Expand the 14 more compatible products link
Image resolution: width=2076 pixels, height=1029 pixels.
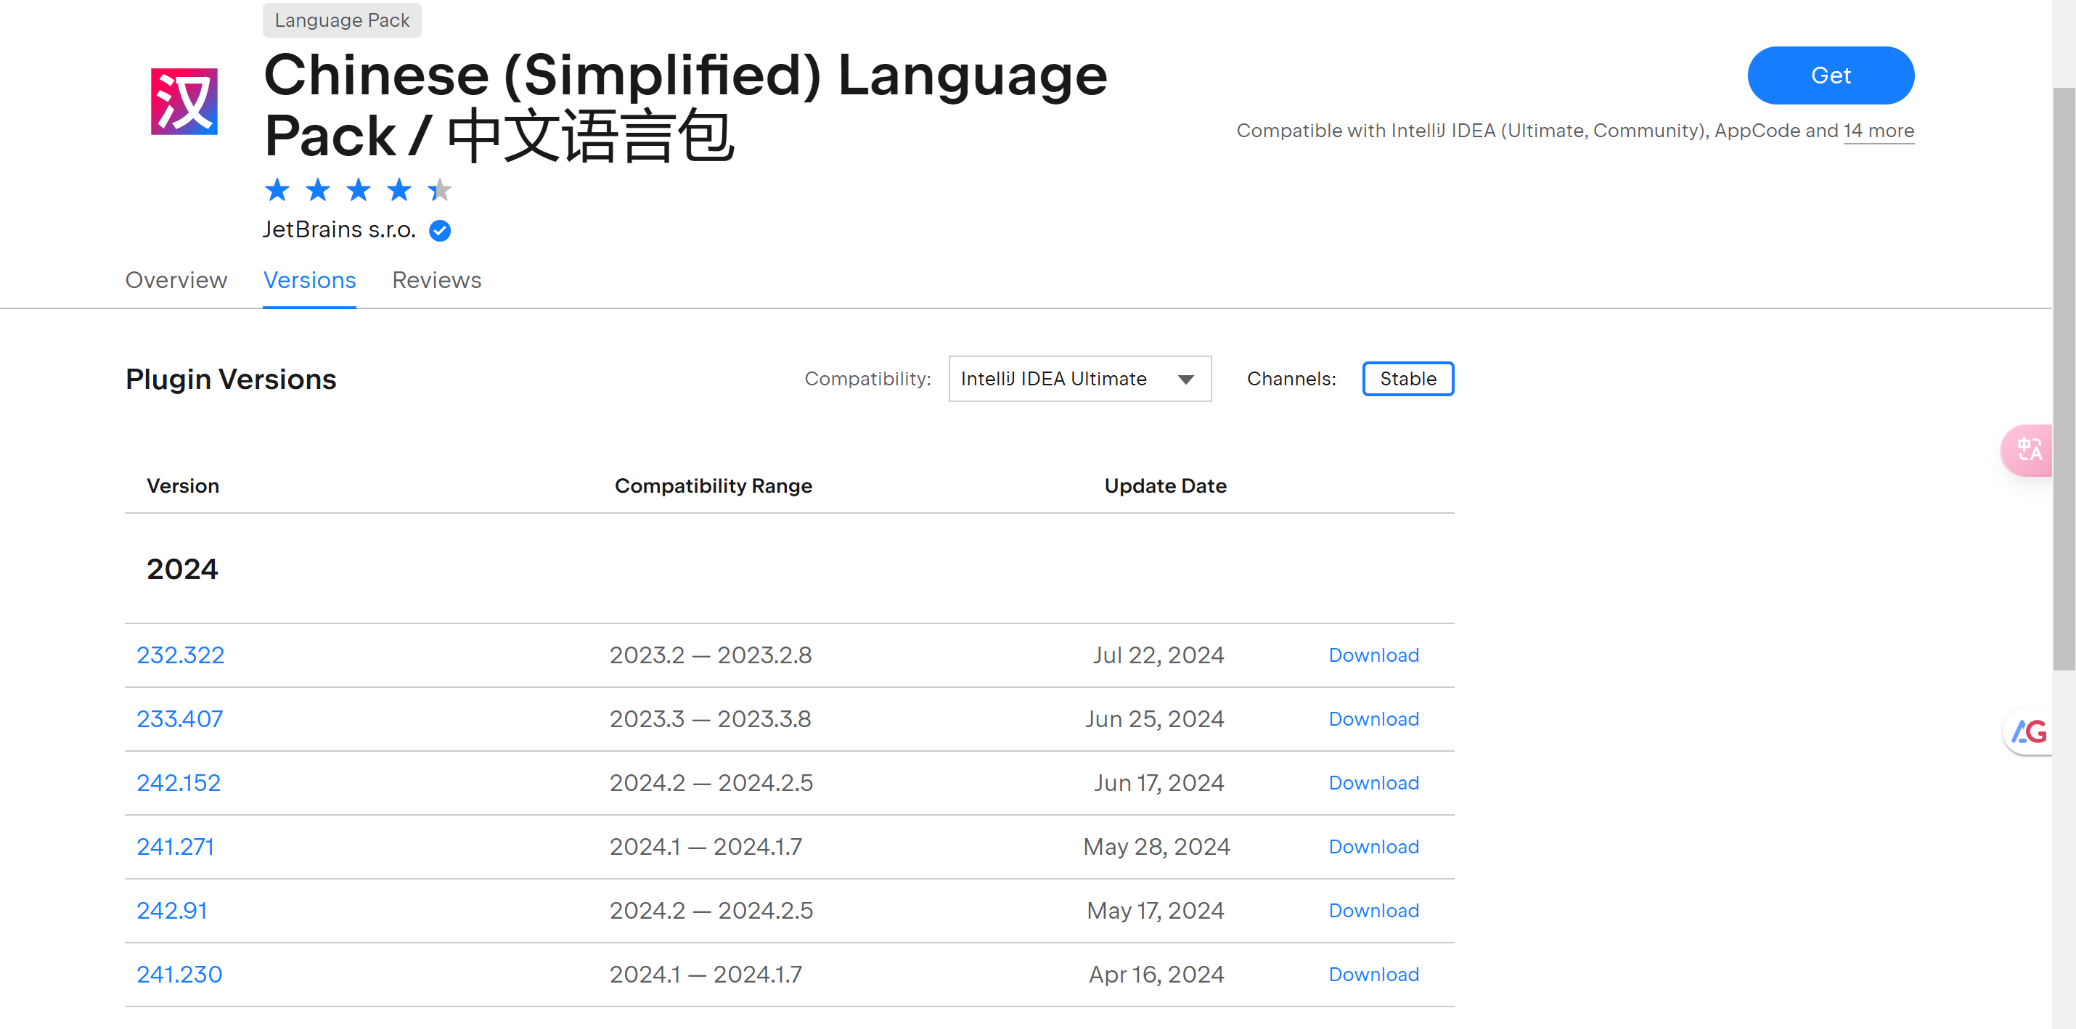coord(1878,131)
